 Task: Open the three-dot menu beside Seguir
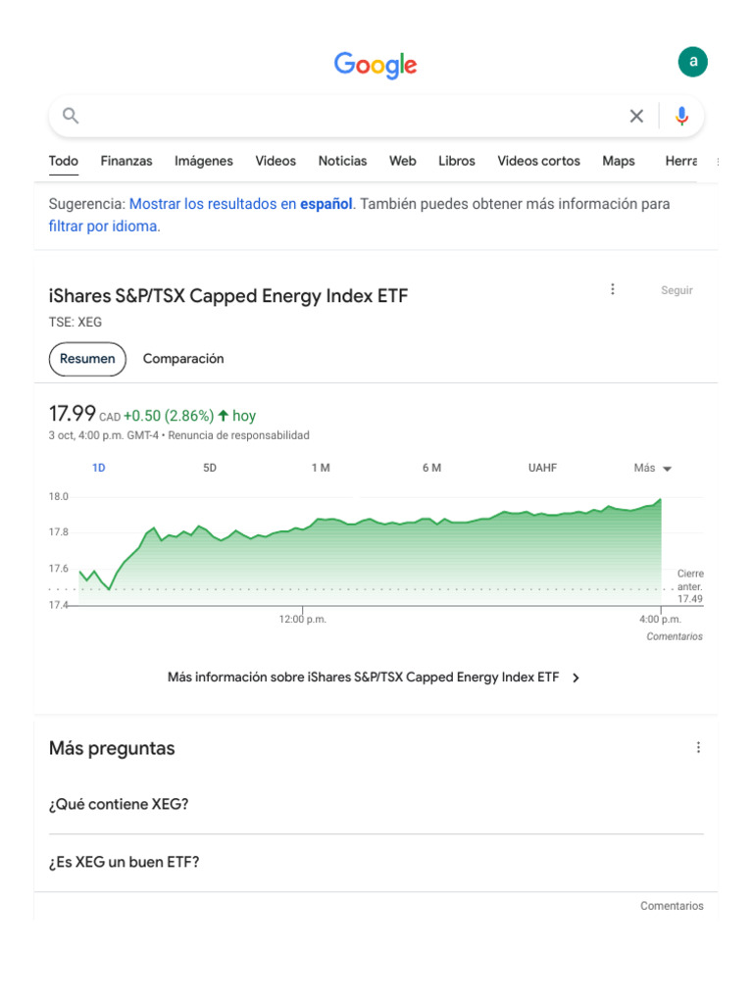(x=613, y=289)
